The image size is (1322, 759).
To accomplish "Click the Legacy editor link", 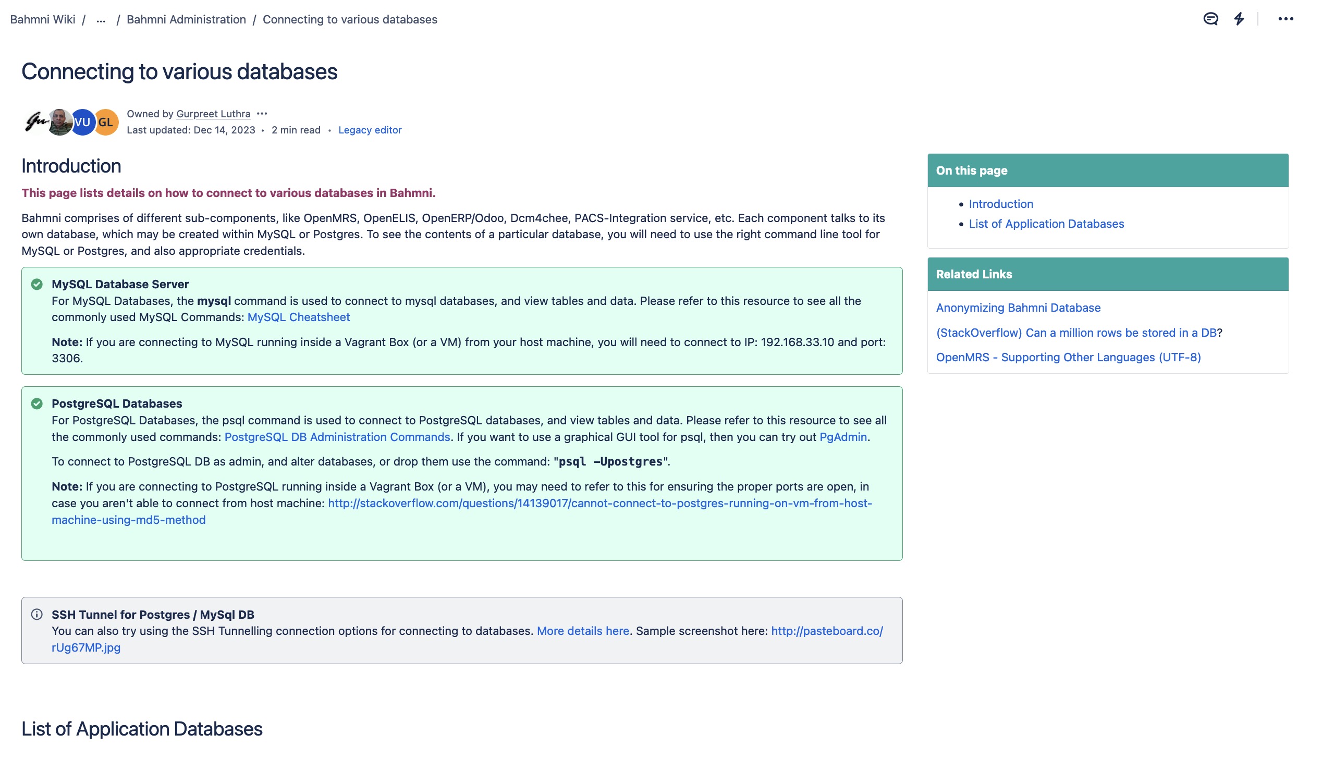I will coord(370,130).
